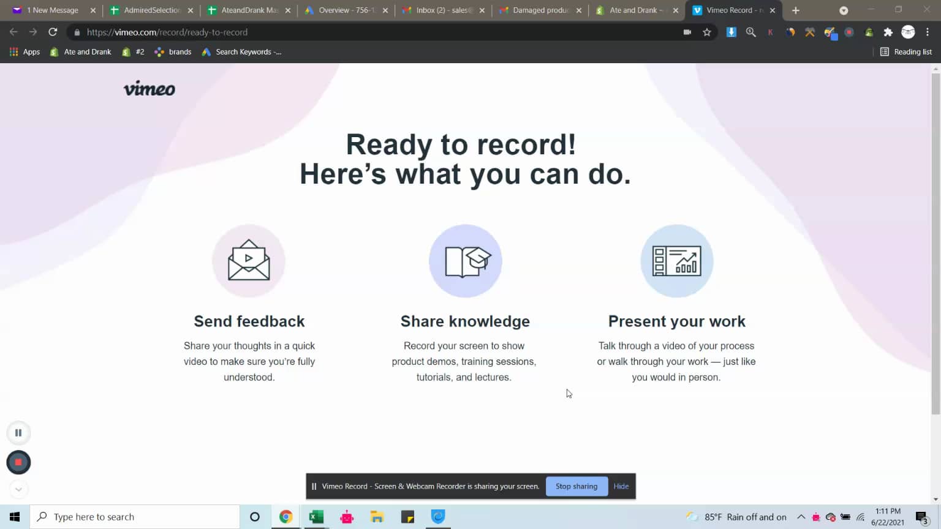Reload the current page
941x529 pixels.
(x=53, y=32)
